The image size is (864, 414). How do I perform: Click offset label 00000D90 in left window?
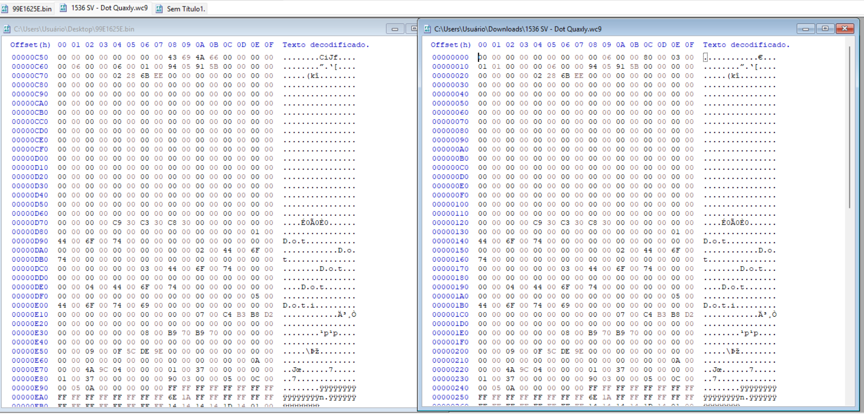tap(30, 241)
